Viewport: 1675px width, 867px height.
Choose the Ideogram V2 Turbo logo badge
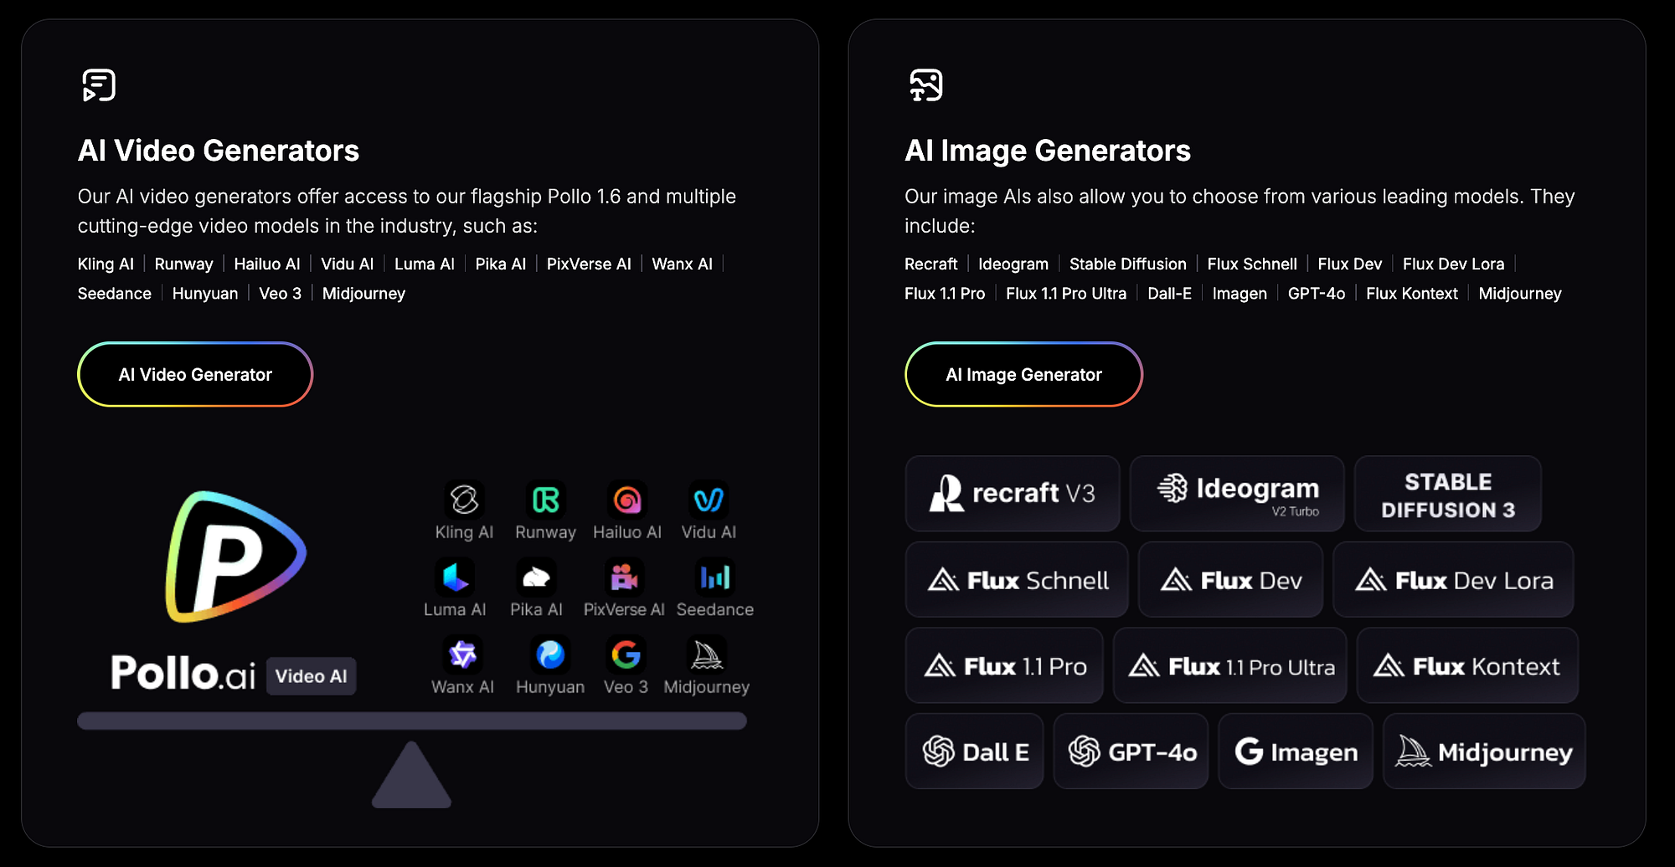coord(1237,494)
